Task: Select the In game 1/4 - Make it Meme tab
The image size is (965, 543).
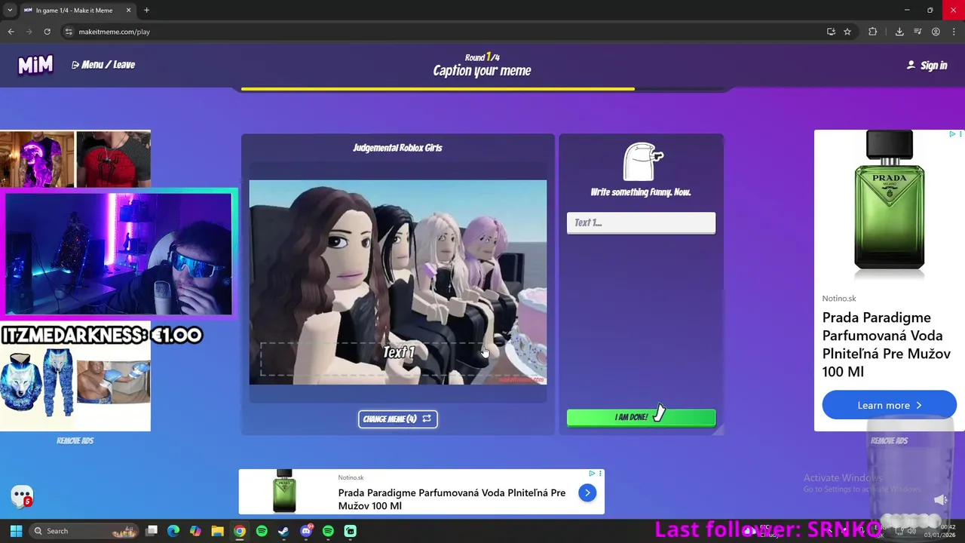Action: point(74,11)
